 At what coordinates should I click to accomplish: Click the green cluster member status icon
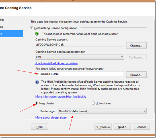pyautogui.click(x=37, y=34)
